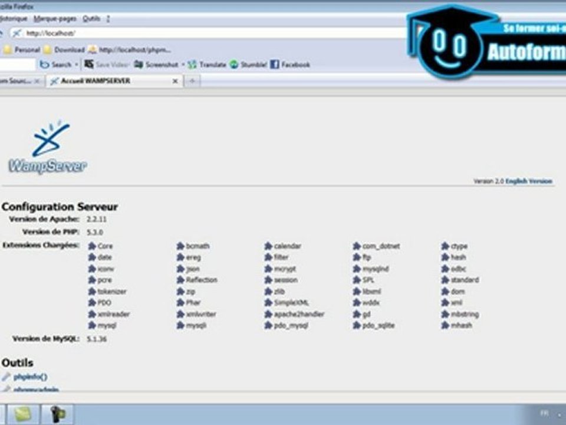Click the mbstring extension name
Screen dimensions: 566x425
click(x=465, y=315)
